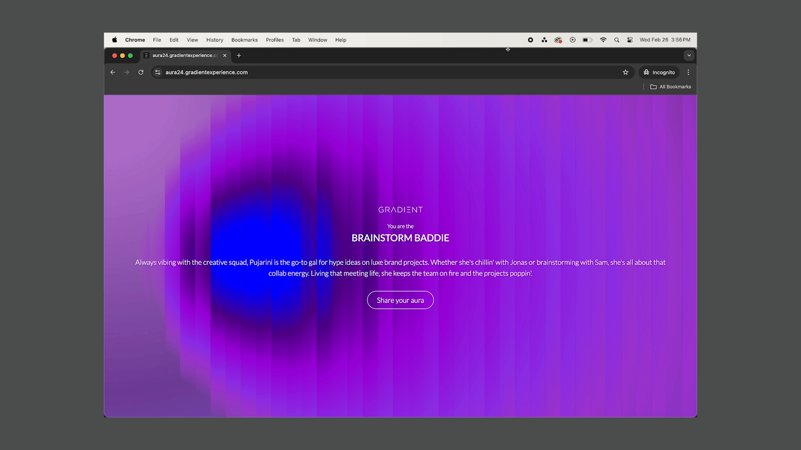Click the 'You are the' text

[x=401, y=226]
